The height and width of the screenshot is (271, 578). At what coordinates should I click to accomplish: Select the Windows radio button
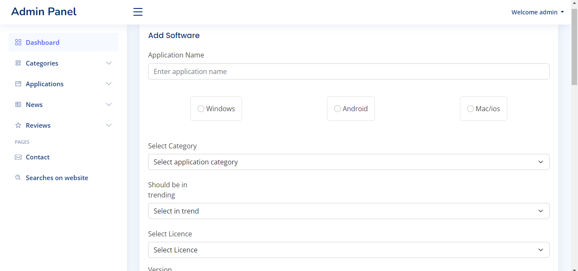coord(201,109)
